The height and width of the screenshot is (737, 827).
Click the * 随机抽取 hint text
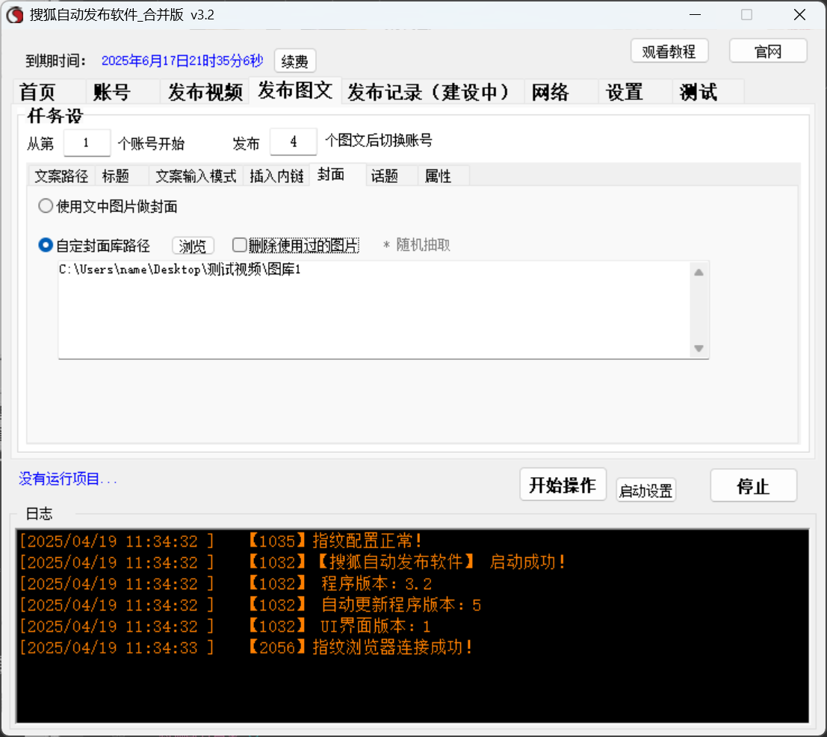point(417,245)
